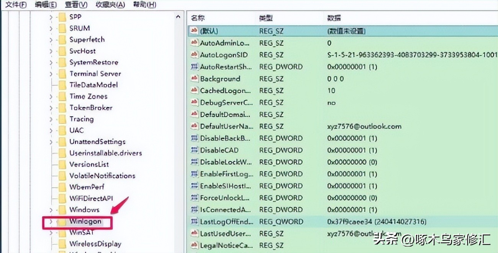Viewport: 498px width, 253px height.
Task: Click the Background string value icon
Action: pos(194,79)
